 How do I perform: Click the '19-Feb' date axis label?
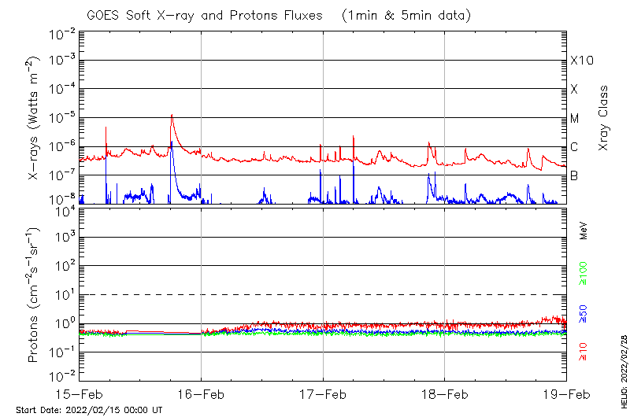[566, 393]
